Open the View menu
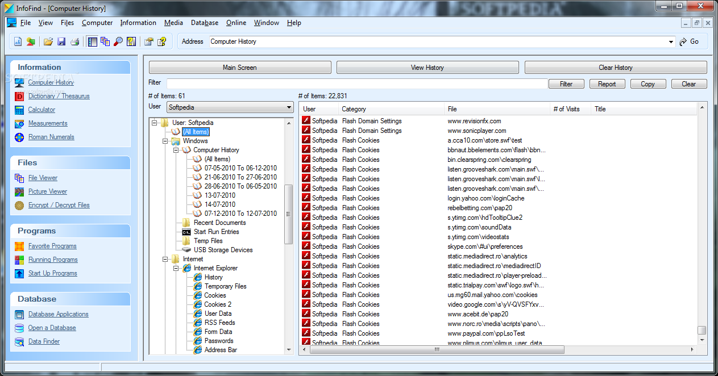Viewport: 718px width, 376px height. (x=45, y=23)
